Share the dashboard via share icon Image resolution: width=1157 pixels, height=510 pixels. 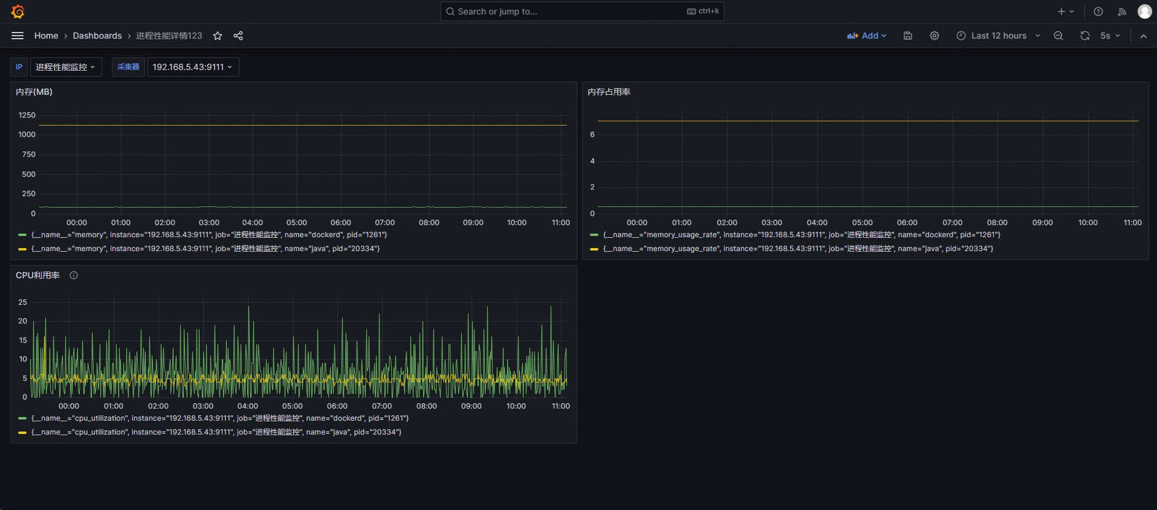(238, 36)
